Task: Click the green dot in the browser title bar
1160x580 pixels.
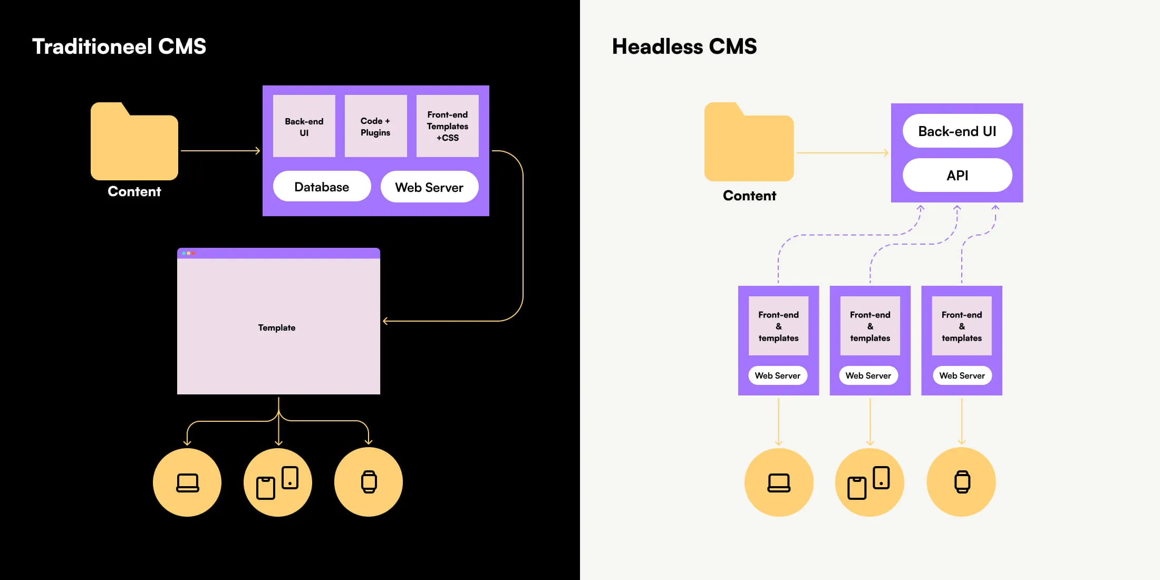Action: coord(183,253)
